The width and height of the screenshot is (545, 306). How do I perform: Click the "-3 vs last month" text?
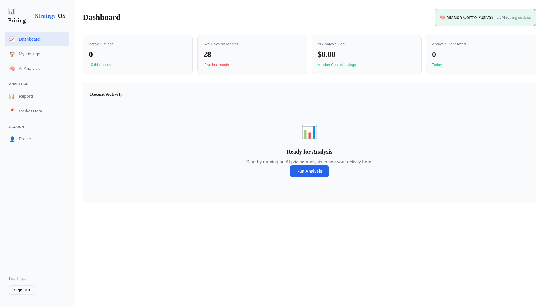216,65
